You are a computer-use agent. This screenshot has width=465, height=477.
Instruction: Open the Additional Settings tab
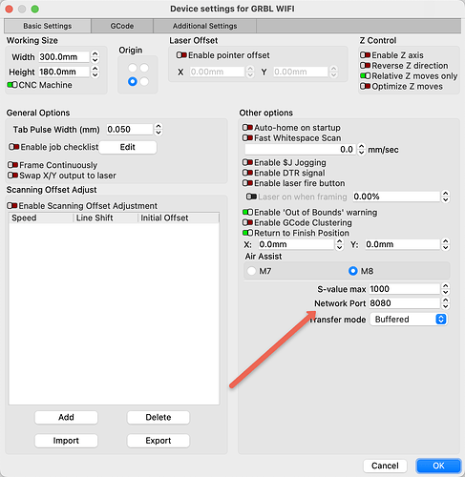click(204, 26)
